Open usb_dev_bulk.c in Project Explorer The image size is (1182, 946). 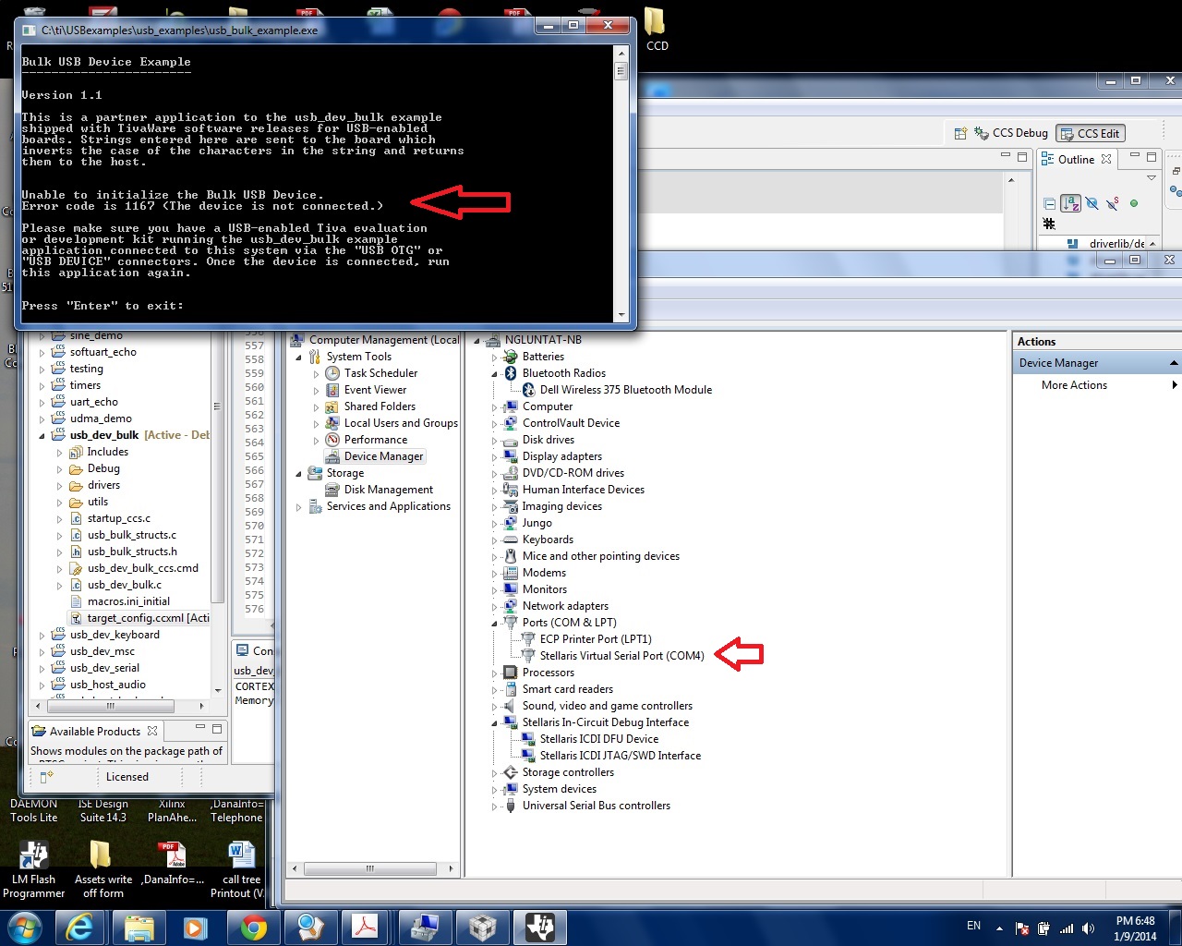(x=124, y=585)
